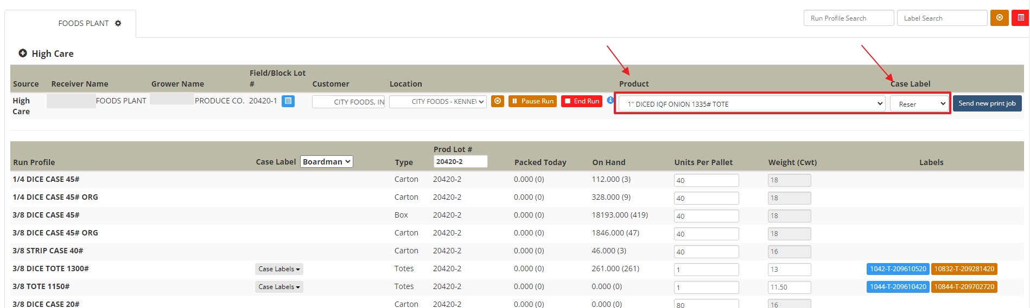The image size is (1030, 308).
Task: Click orange clear icon next to Location
Action: point(497,101)
